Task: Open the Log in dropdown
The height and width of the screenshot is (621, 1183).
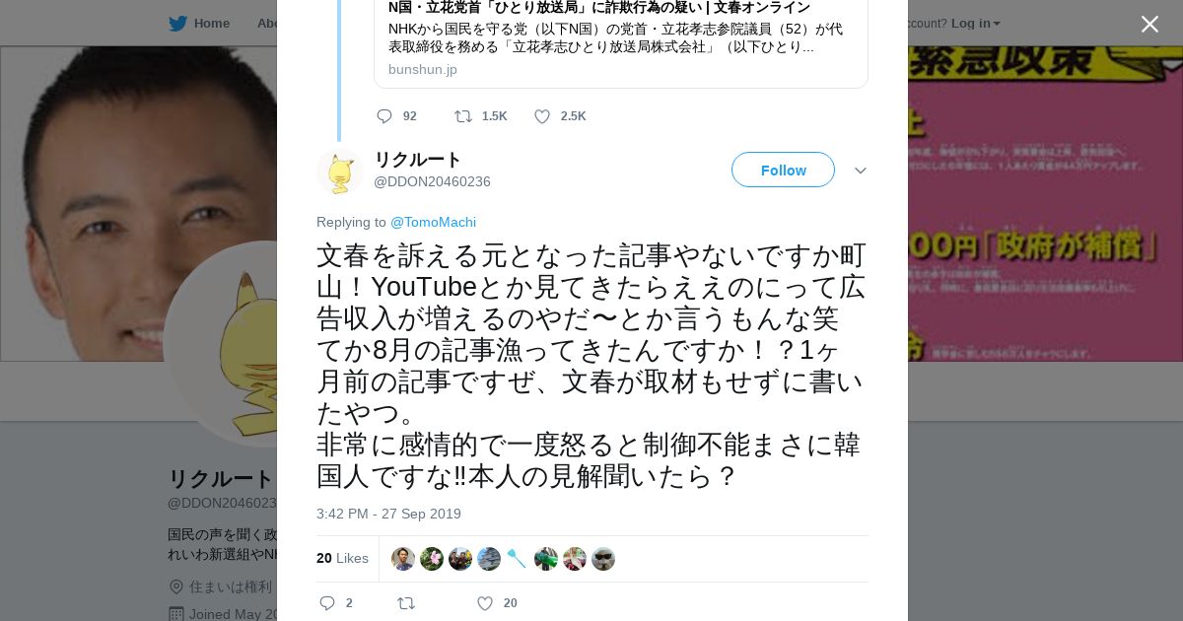Action: click(x=975, y=24)
